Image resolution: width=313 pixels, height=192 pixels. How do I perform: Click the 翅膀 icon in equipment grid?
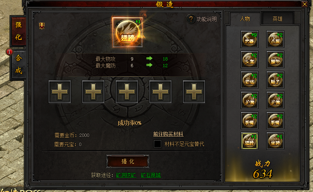click(249, 141)
